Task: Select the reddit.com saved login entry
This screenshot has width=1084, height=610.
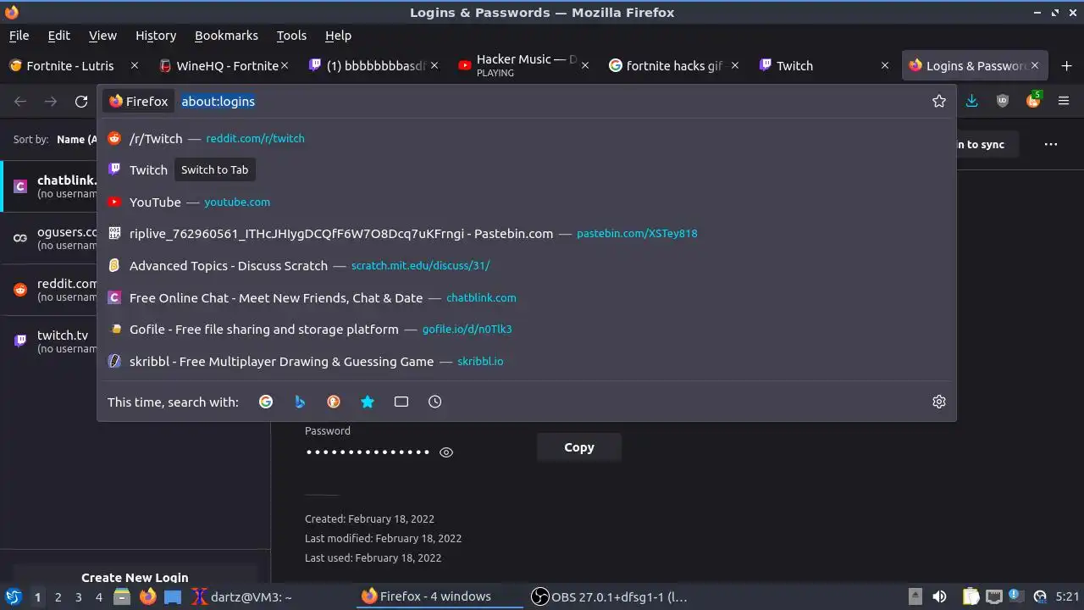Action: point(49,290)
